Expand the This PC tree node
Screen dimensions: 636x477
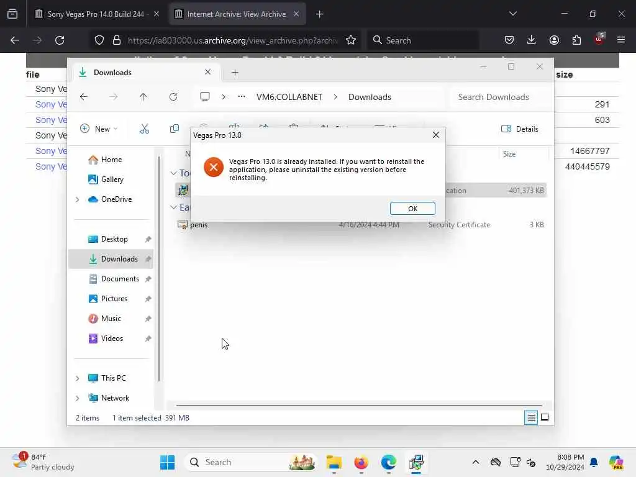pyautogui.click(x=78, y=378)
